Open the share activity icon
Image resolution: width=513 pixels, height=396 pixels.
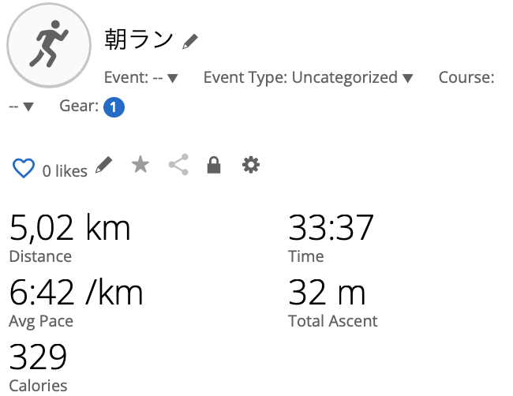pyautogui.click(x=178, y=165)
